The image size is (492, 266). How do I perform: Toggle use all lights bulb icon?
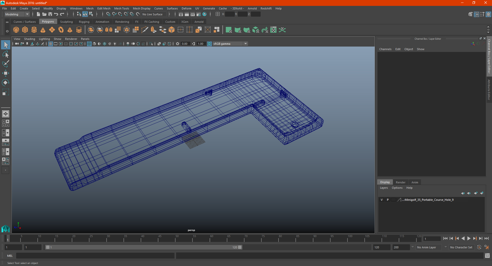[x=115, y=44]
